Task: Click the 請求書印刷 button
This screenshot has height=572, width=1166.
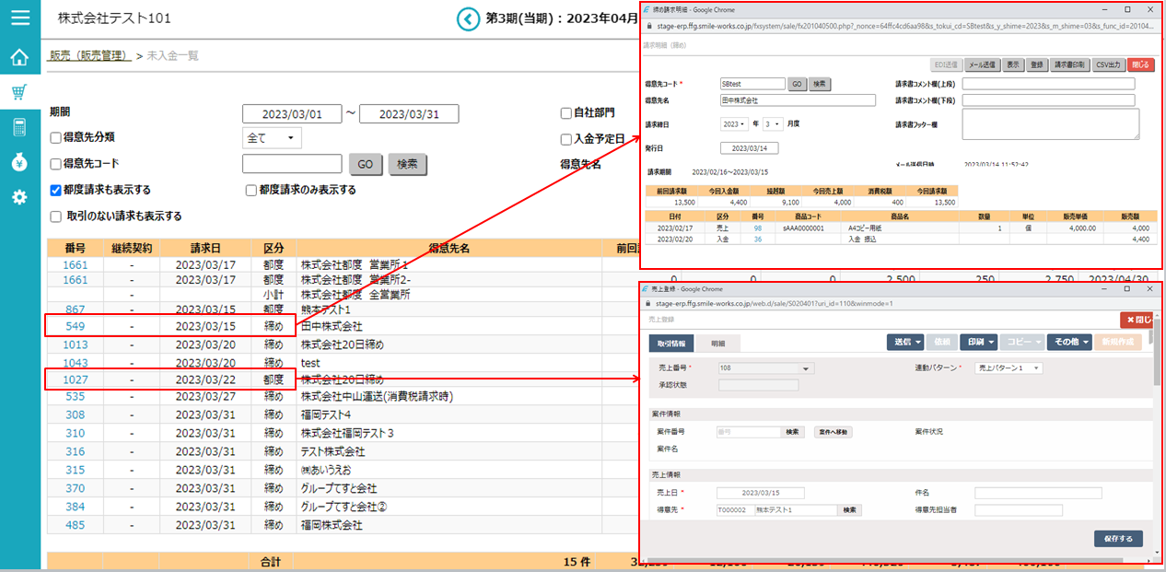Action: (1070, 65)
